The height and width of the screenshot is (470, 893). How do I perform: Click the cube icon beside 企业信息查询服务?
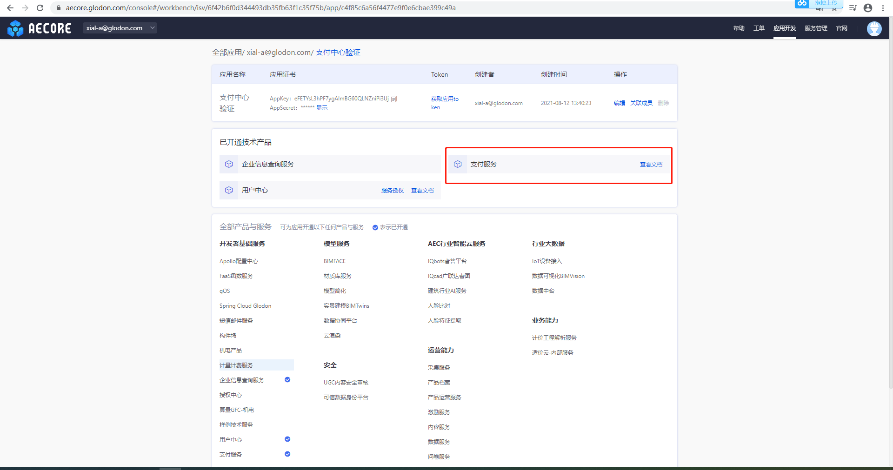coord(229,164)
